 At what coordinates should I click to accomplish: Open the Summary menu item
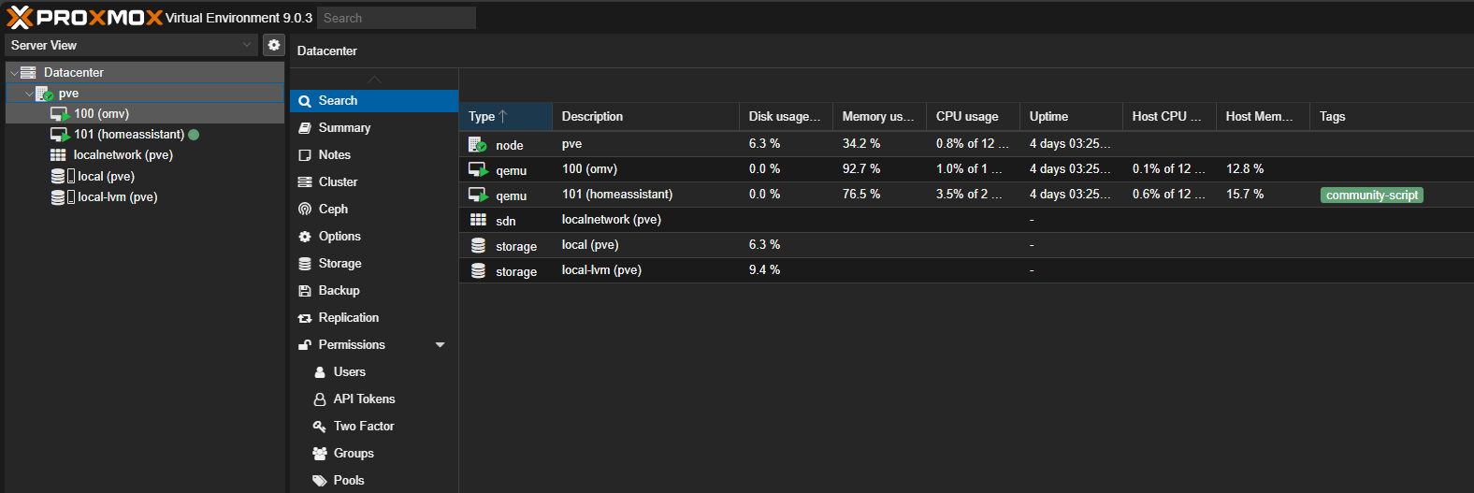click(x=344, y=128)
